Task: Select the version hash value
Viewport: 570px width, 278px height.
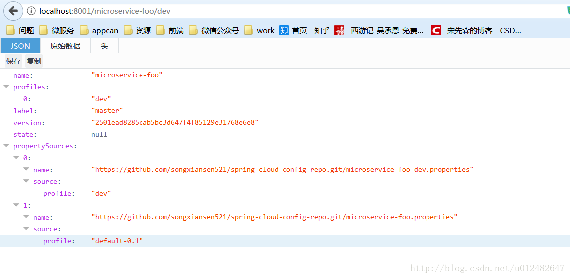Action: pos(175,123)
